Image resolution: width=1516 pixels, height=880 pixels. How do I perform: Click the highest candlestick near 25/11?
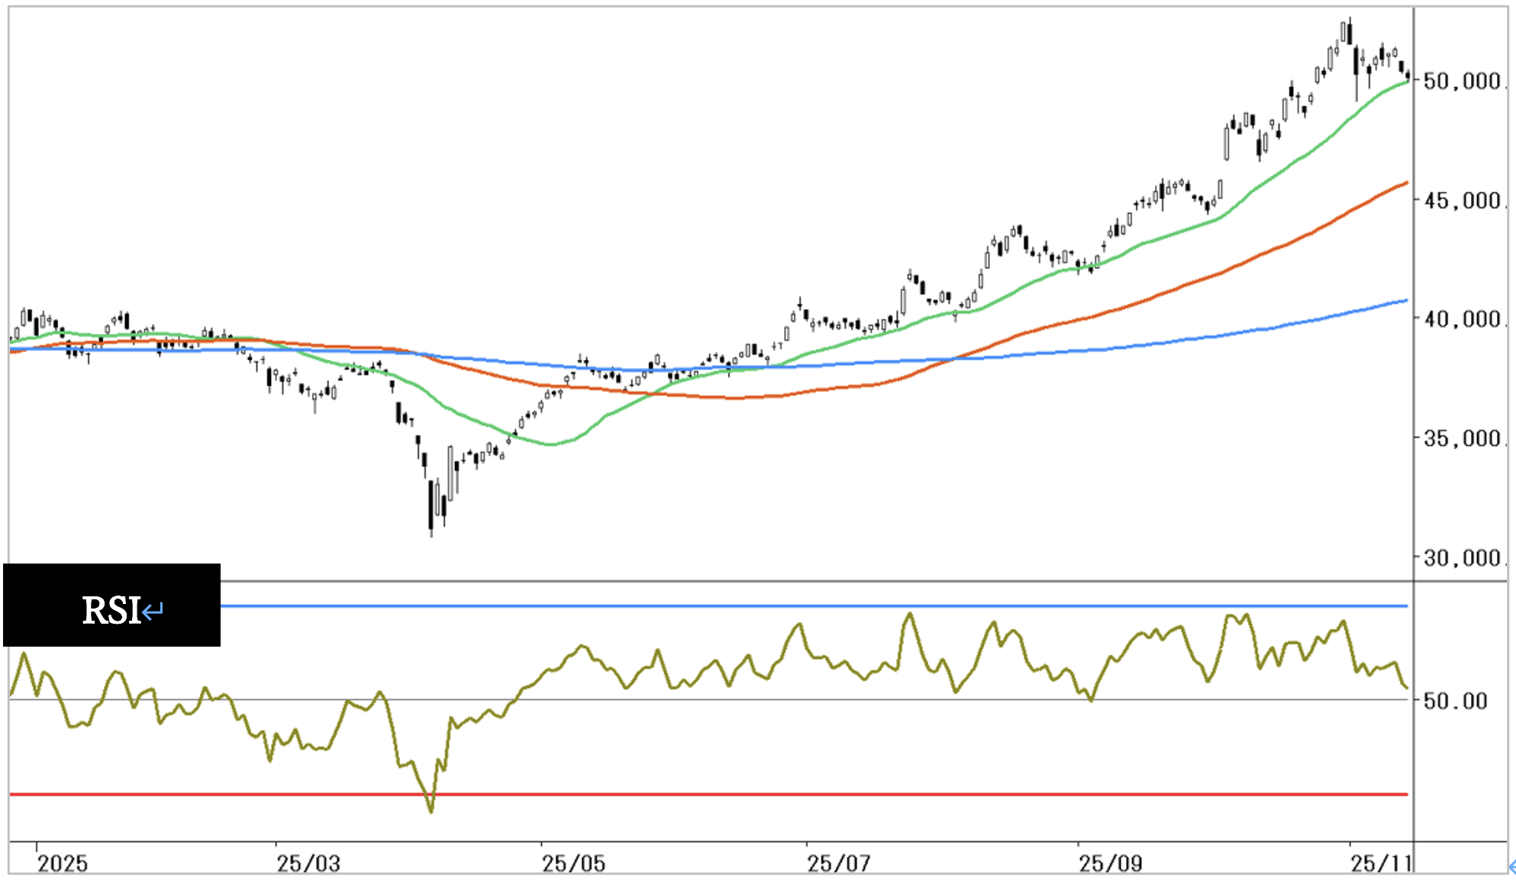click(1350, 32)
